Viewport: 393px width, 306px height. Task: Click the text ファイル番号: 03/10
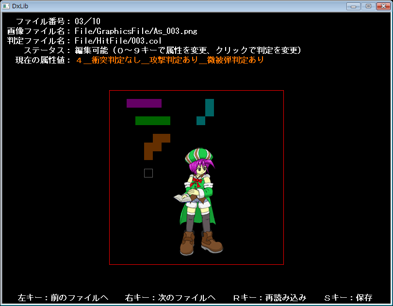point(58,21)
